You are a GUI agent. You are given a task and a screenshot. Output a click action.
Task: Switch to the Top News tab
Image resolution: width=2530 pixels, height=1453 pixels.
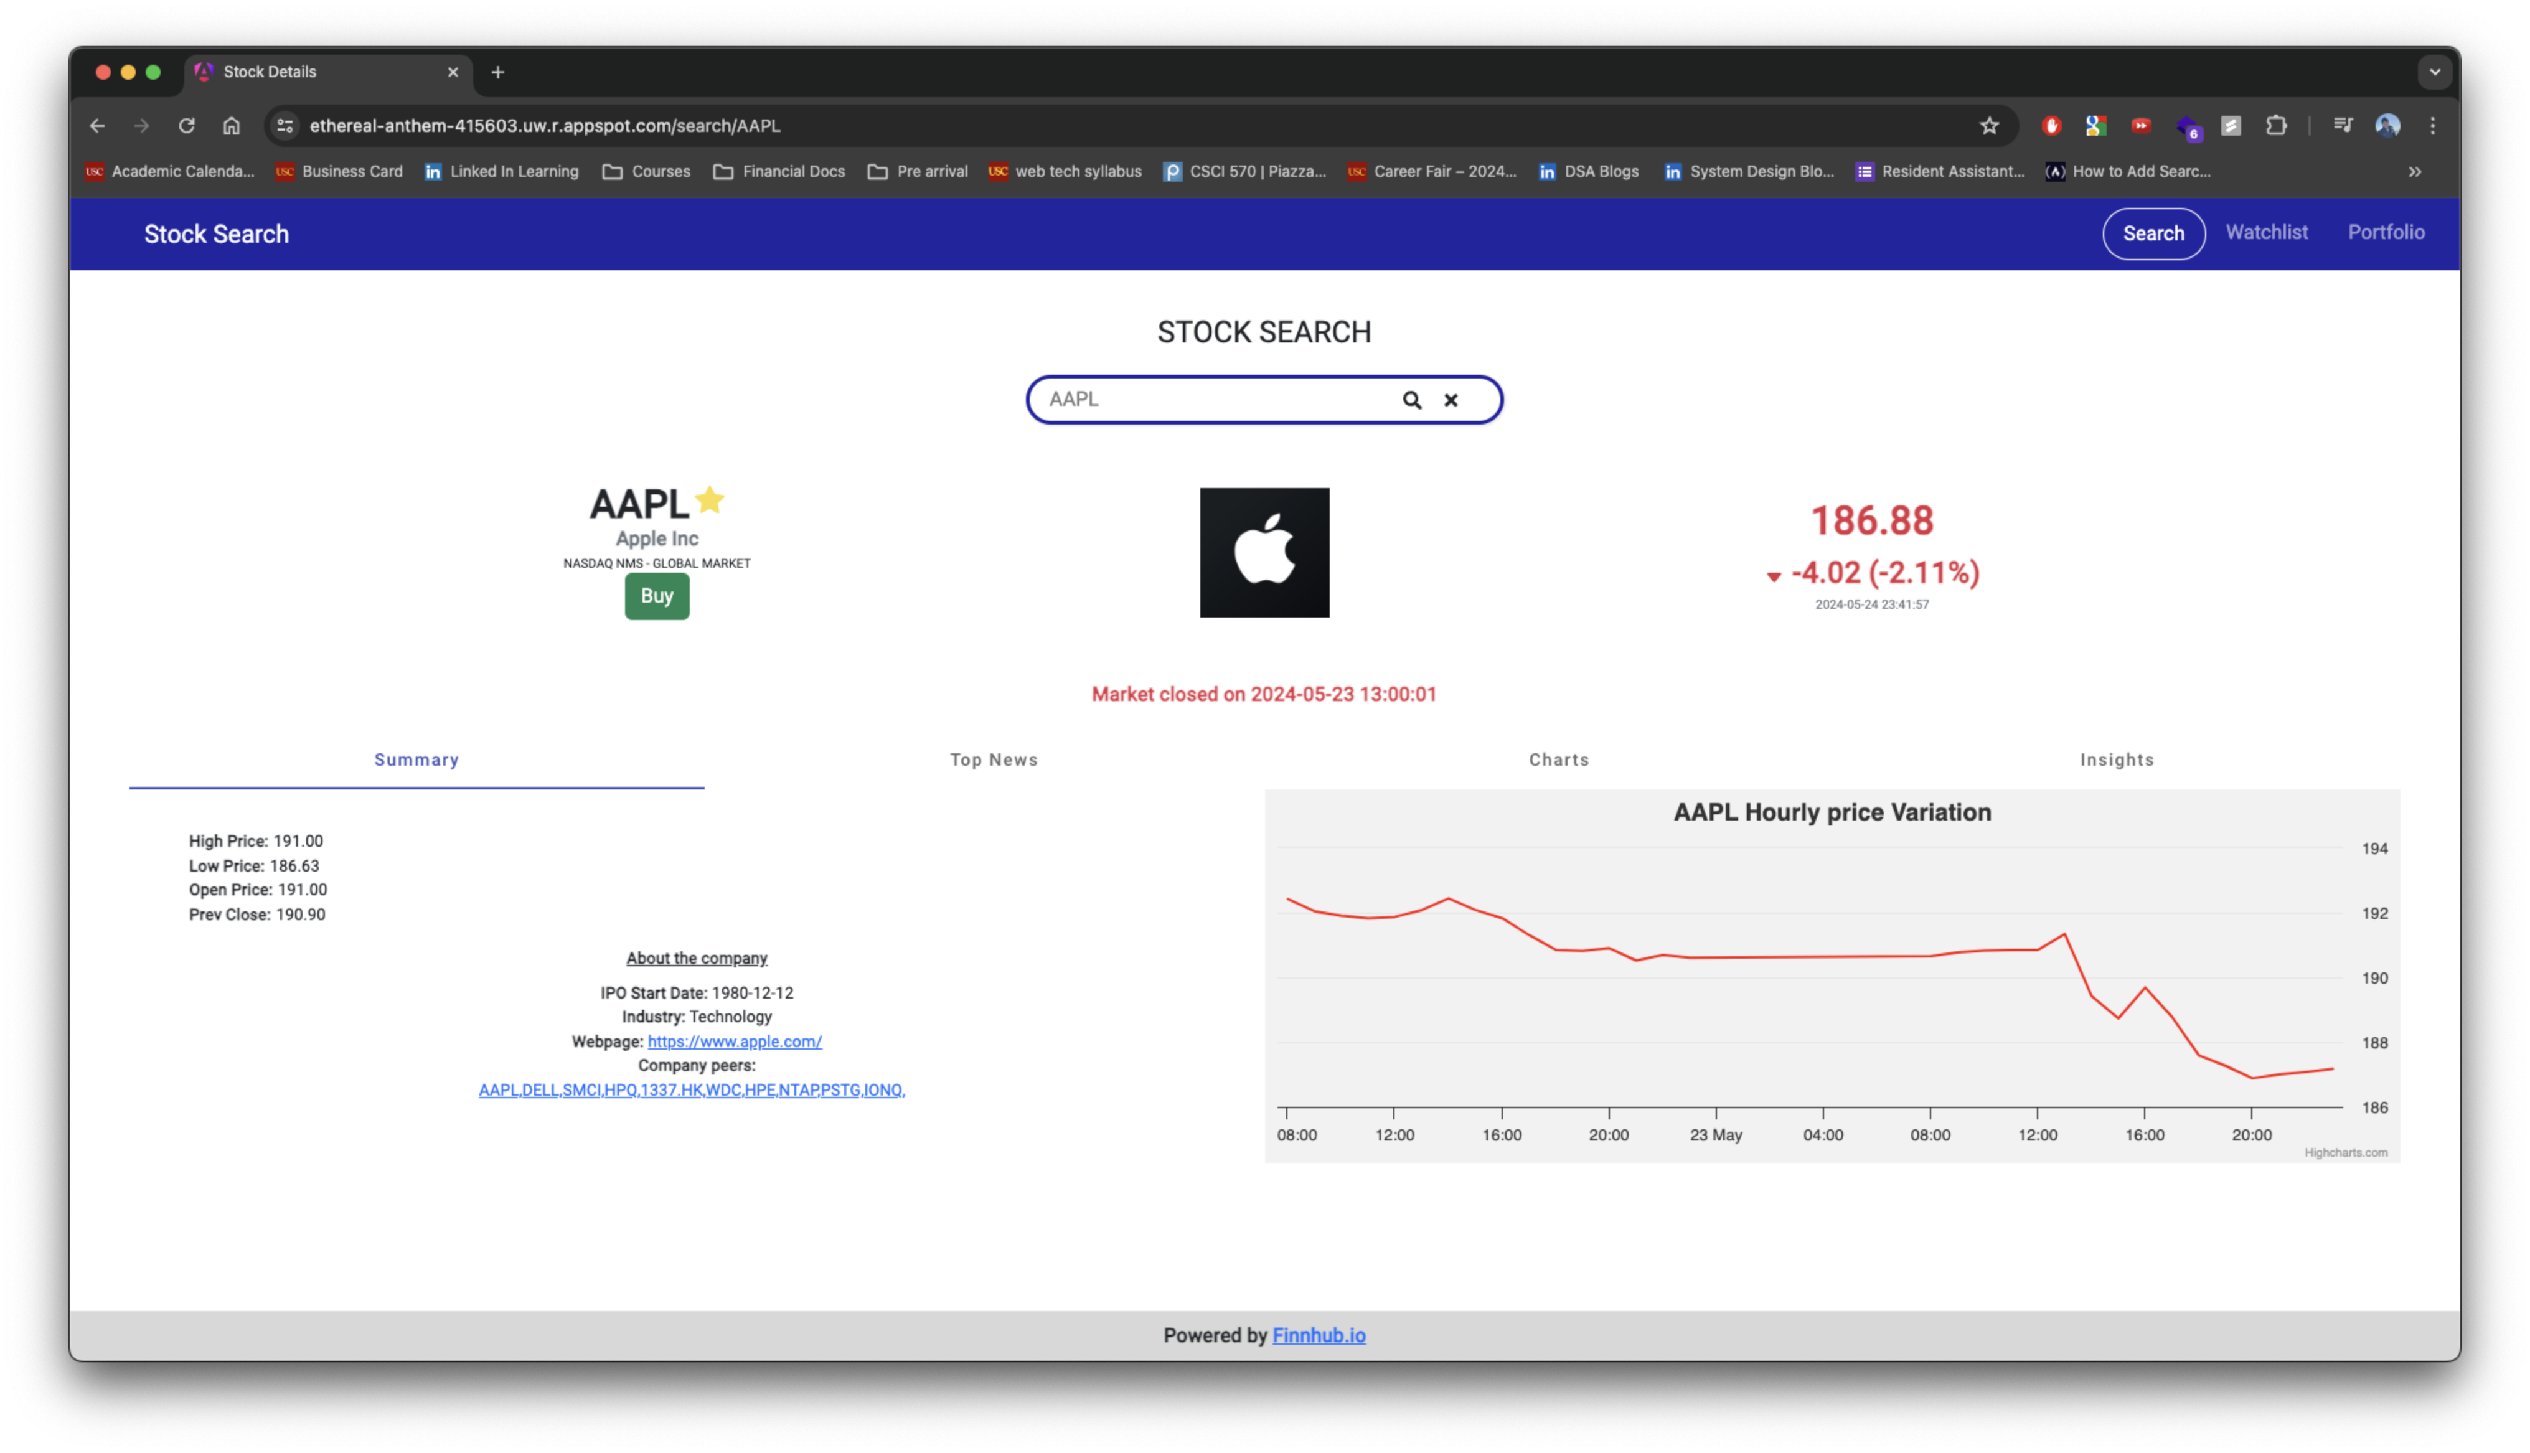pos(994,759)
